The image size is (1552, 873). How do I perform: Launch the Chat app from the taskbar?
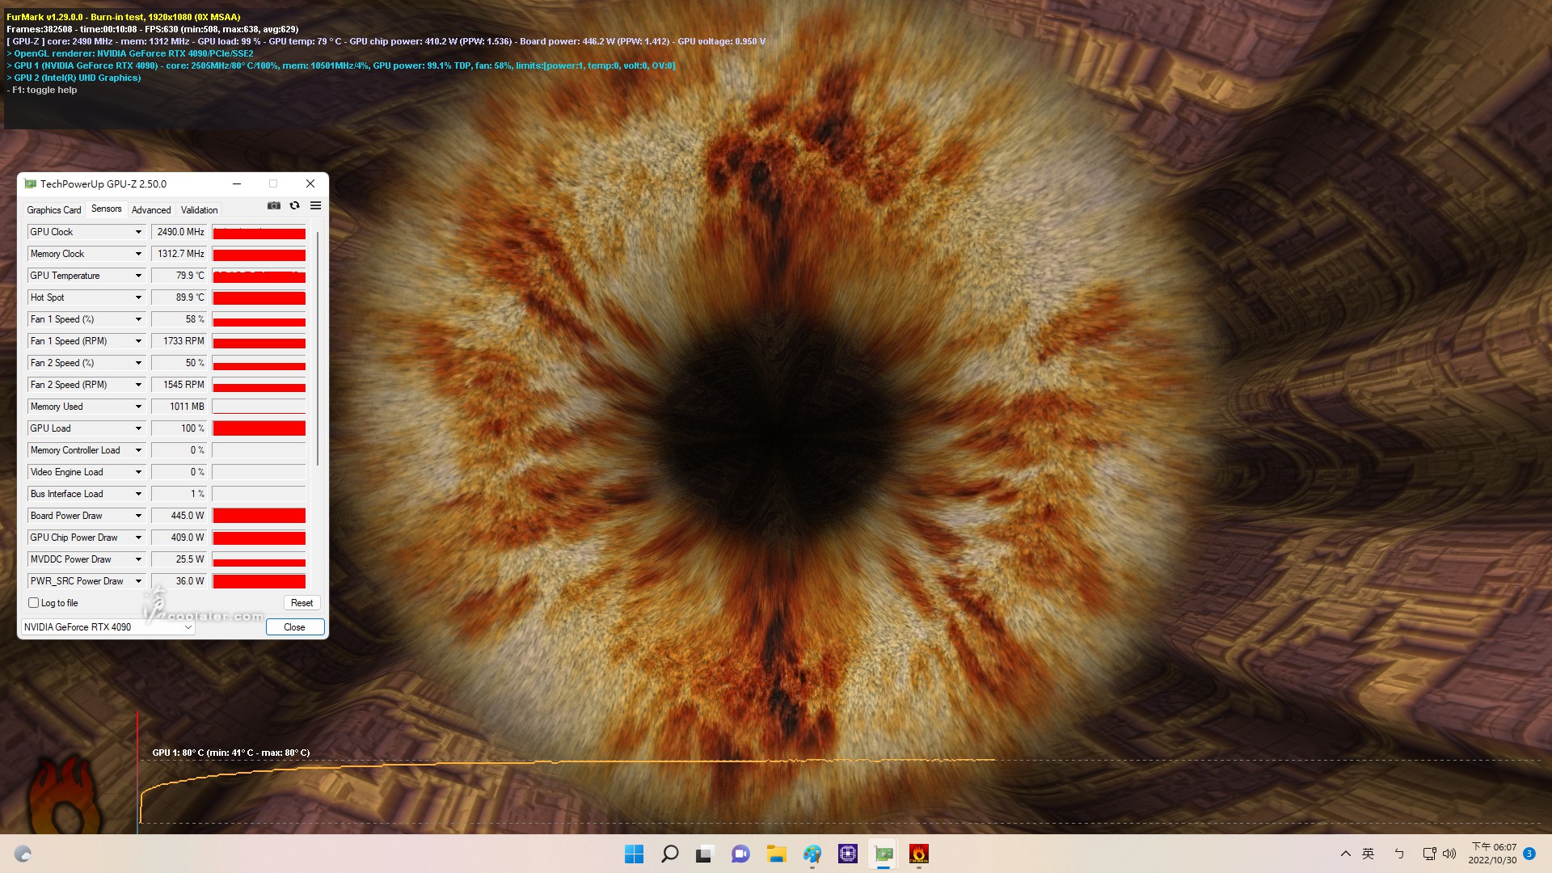740,854
